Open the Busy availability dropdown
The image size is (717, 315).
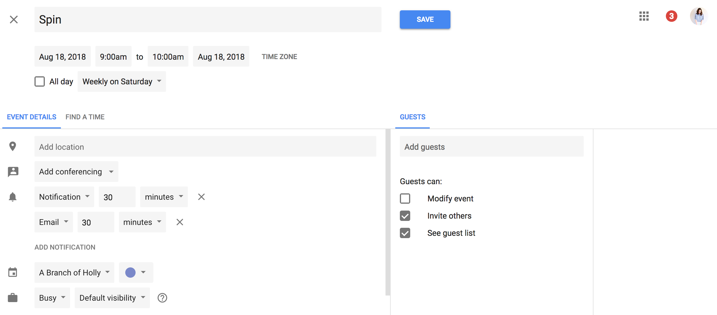[x=52, y=298]
